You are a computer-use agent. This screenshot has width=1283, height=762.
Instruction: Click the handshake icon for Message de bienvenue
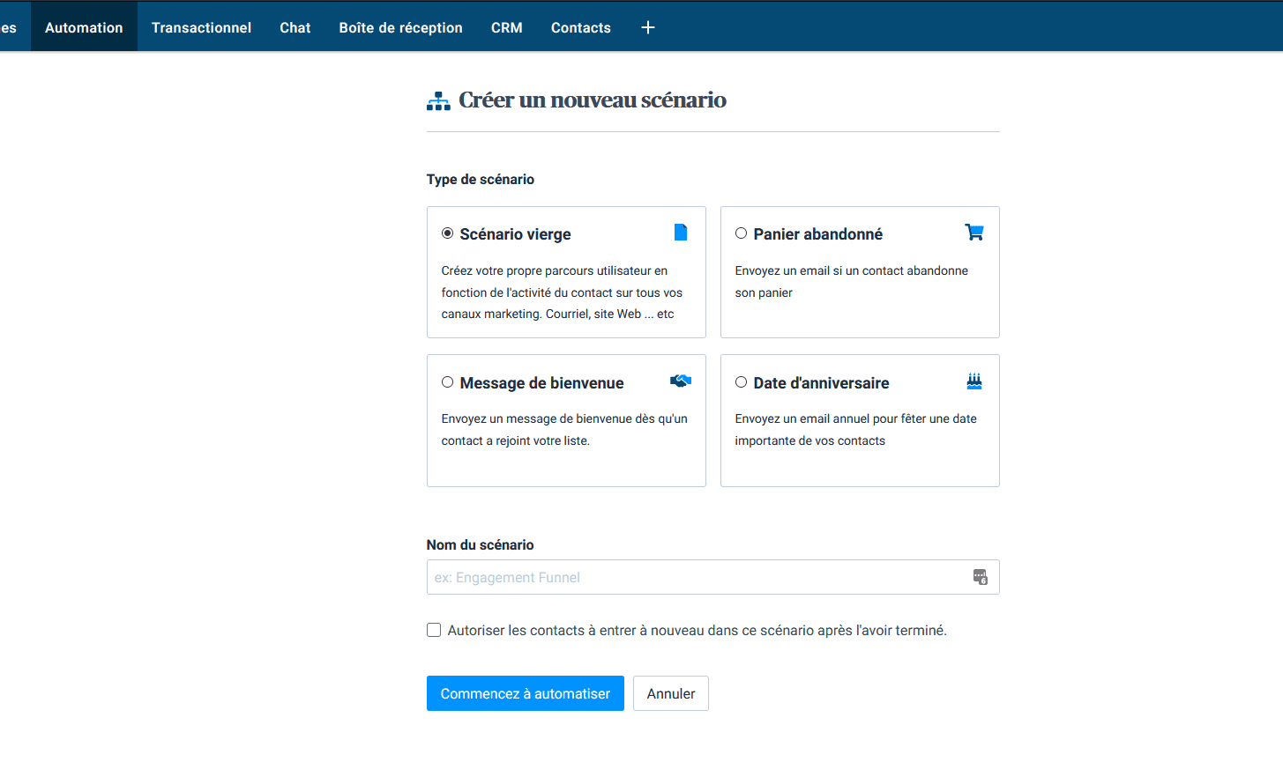pyautogui.click(x=680, y=381)
